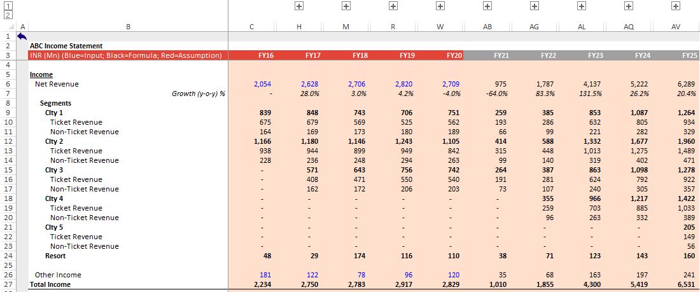Select Resort FY18 value 174
The image size is (700, 292).
click(359, 256)
